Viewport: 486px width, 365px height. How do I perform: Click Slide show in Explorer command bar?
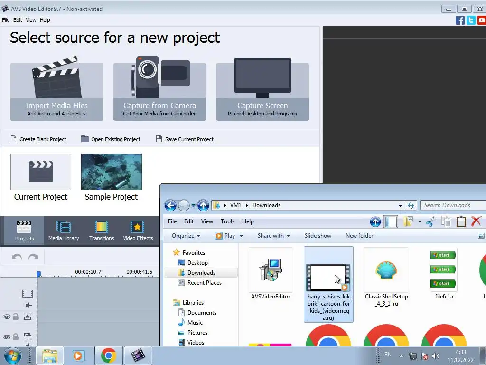318,236
